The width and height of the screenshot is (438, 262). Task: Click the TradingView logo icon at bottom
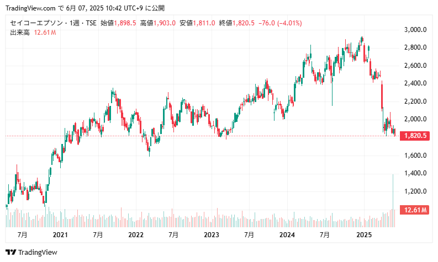click(x=11, y=252)
